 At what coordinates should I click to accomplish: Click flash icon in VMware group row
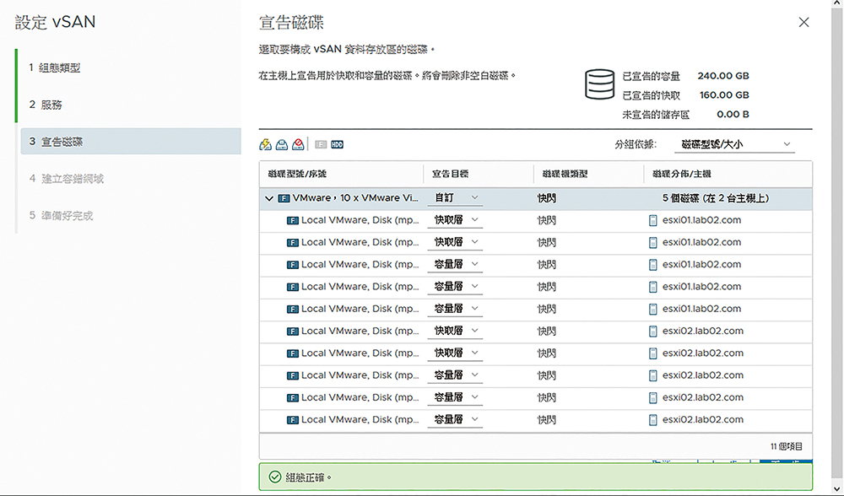284,198
